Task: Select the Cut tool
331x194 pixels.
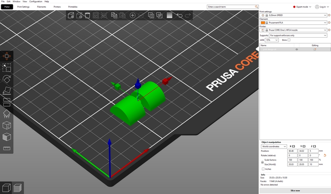Action: [7, 102]
